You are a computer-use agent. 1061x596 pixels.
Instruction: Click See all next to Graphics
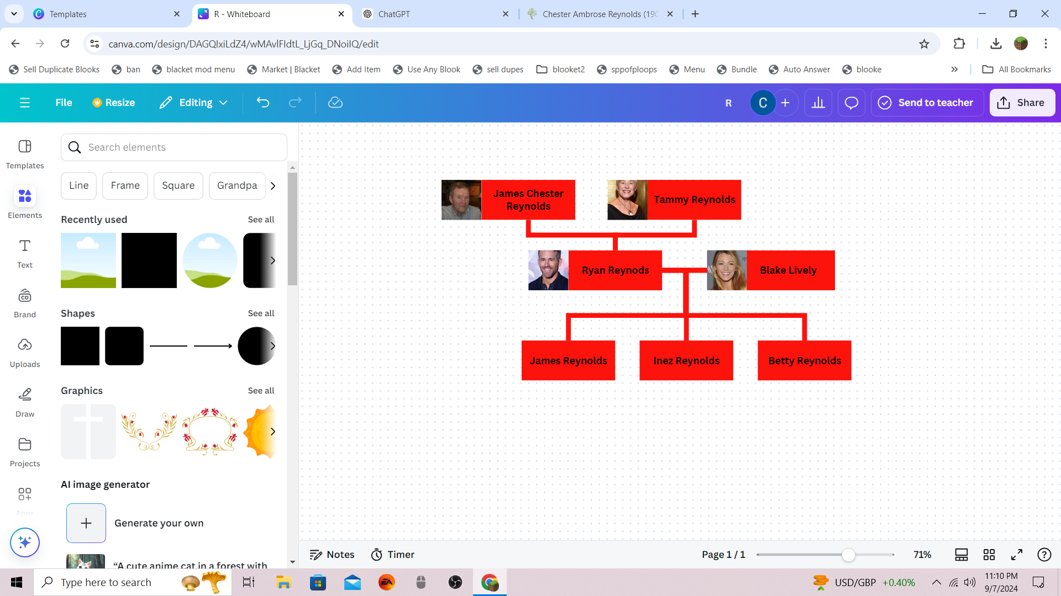pyautogui.click(x=261, y=391)
